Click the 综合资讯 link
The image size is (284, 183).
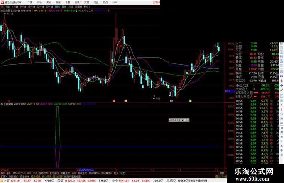(x=36, y=176)
